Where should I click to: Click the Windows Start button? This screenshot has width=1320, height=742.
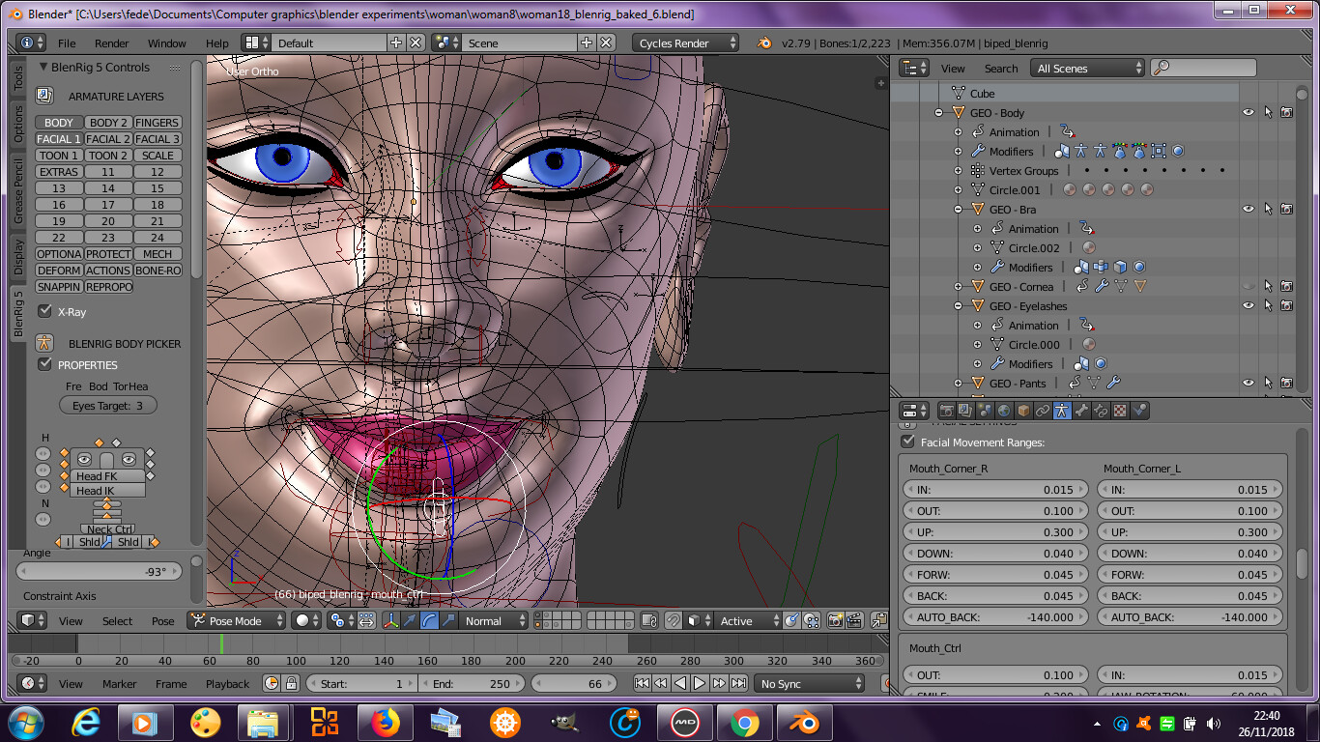coord(24,722)
